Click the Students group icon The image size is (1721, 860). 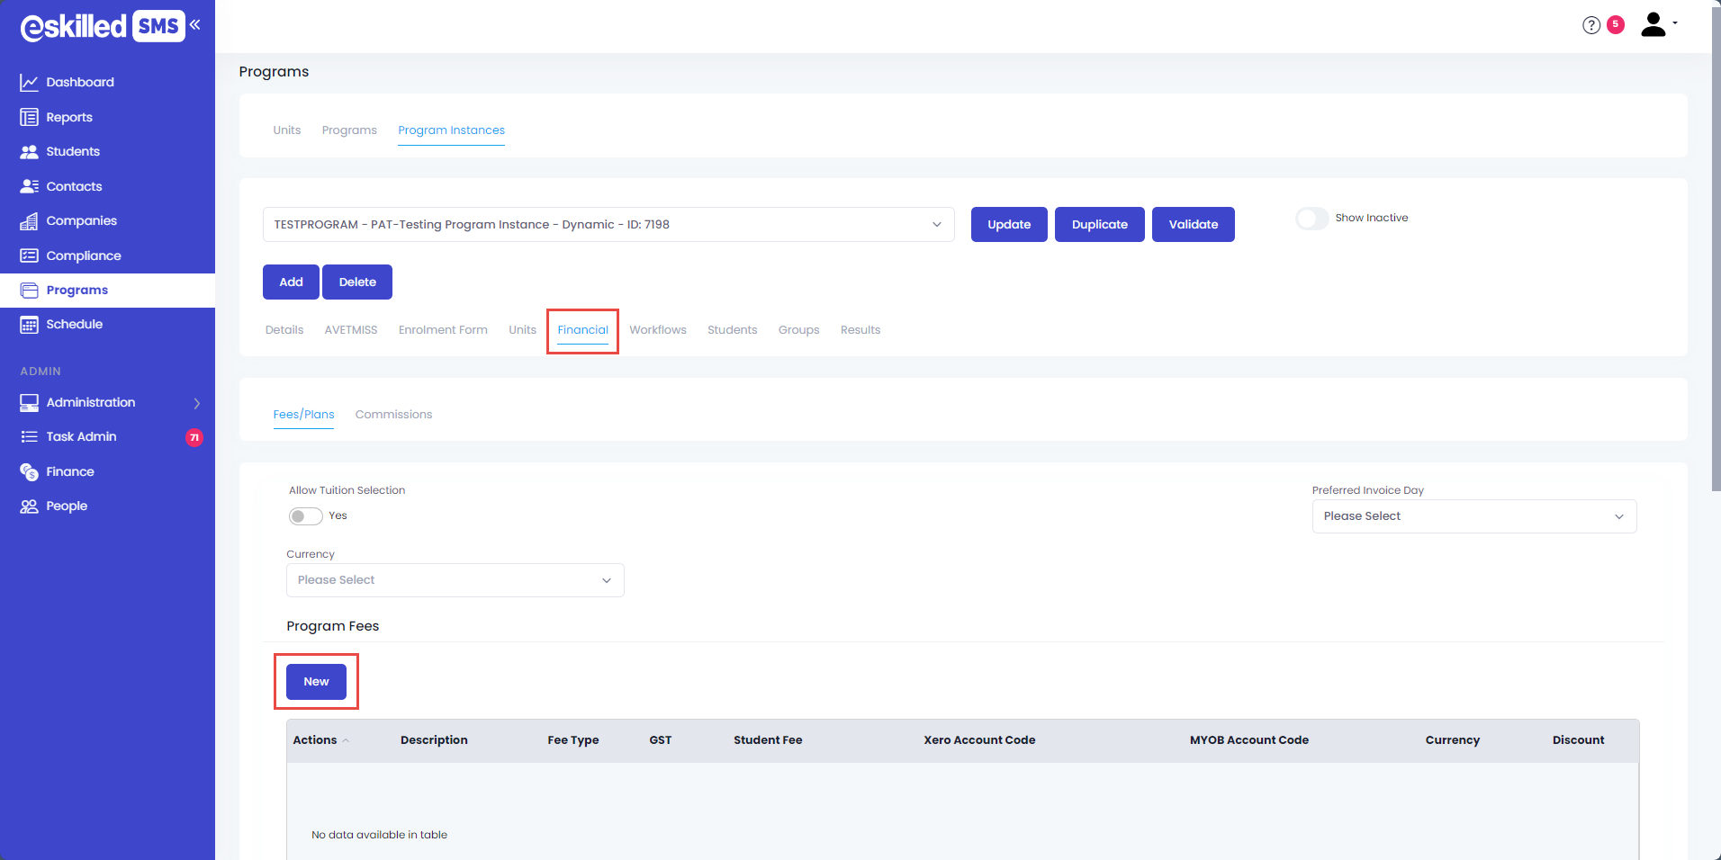coord(29,152)
